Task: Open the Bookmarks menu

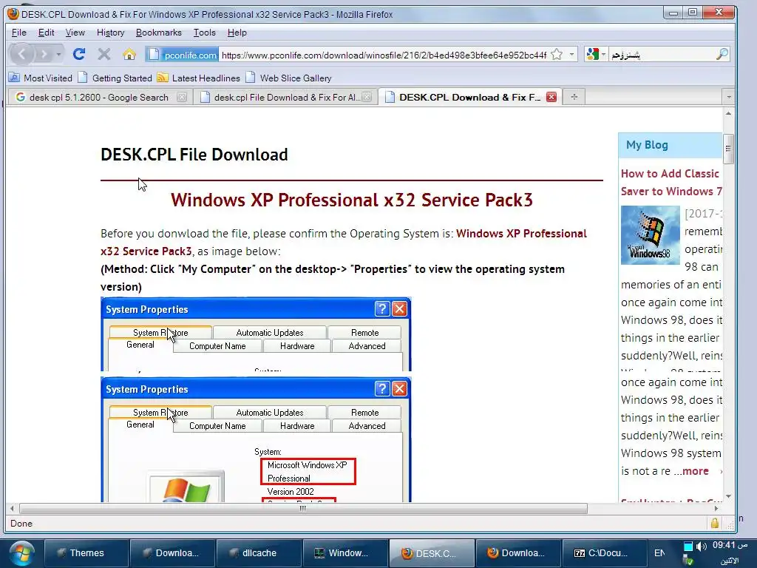Action: (x=159, y=33)
